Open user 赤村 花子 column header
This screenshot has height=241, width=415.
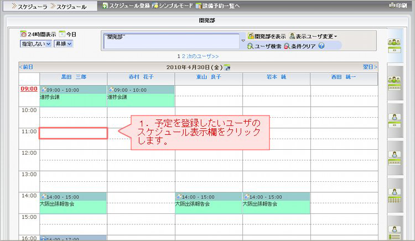tap(141, 77)
